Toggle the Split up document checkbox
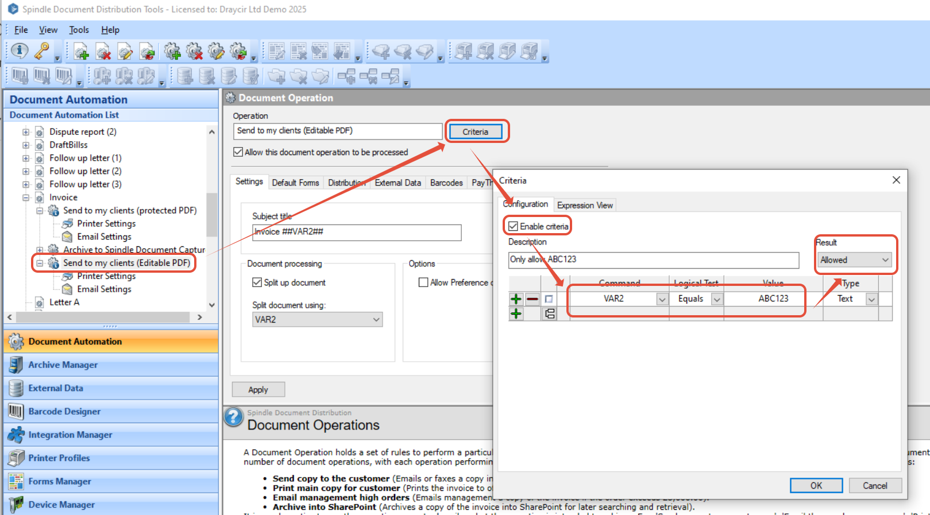 [257, 282]
